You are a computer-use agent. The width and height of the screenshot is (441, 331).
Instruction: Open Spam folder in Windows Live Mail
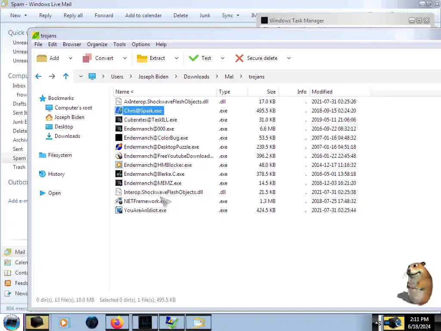click(x=19, y=158)
